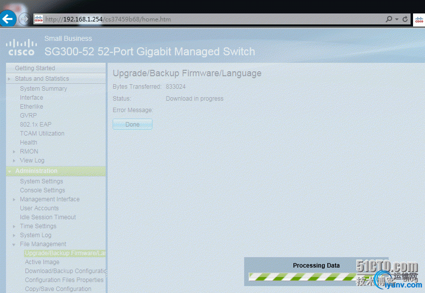Select View Log tree item

click(32, 160)
